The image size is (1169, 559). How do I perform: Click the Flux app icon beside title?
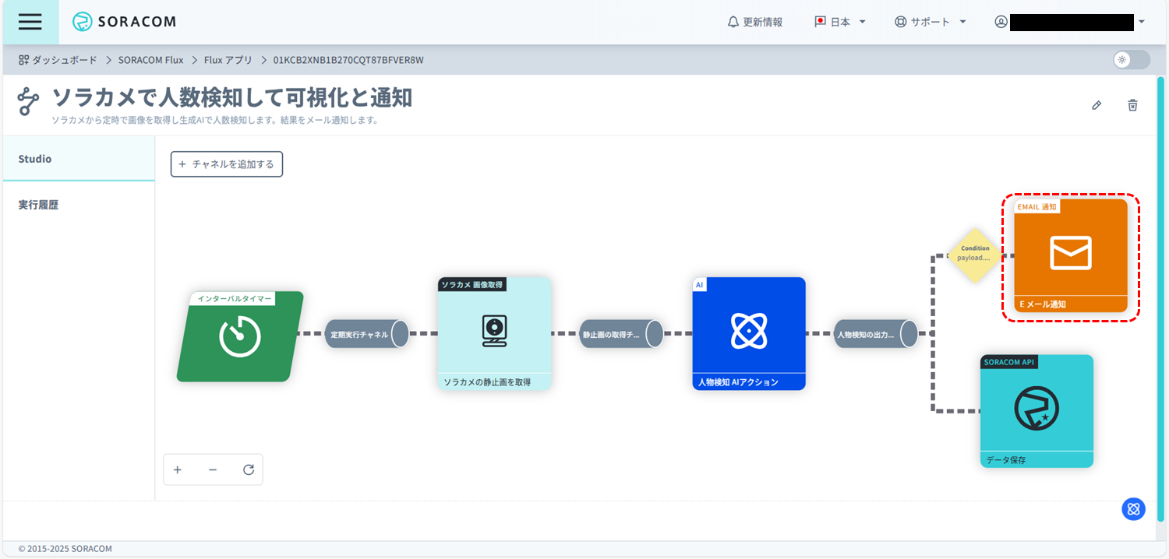(29, 102)
